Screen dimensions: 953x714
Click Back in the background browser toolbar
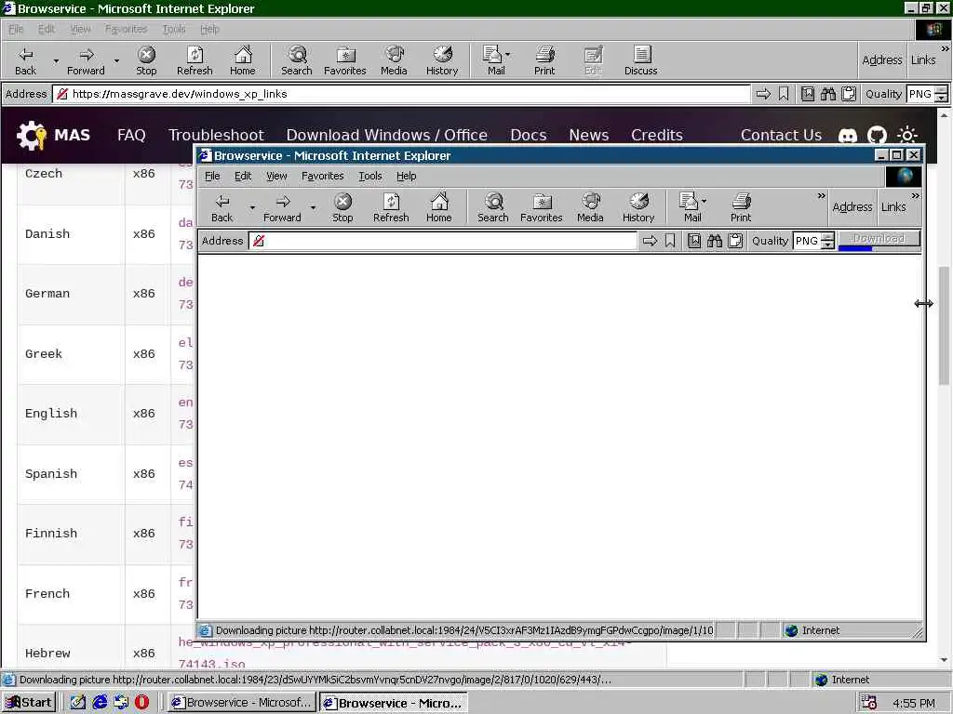(x=25, y=60)
